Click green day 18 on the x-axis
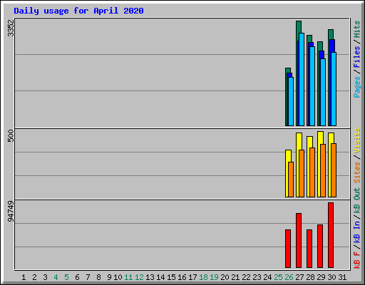365x285 pixels. coord(203,277)
